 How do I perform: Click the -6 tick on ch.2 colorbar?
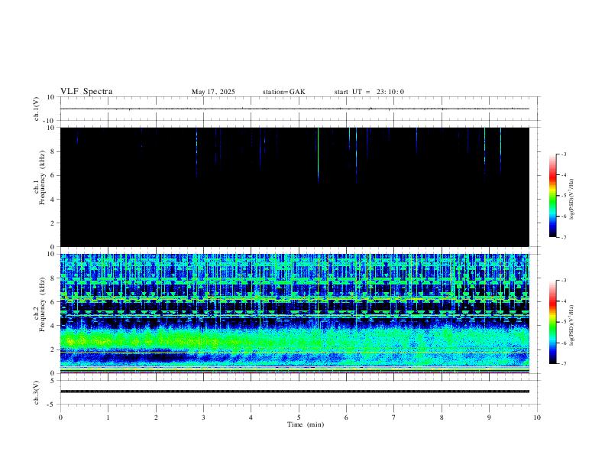(x=563, y=343)
